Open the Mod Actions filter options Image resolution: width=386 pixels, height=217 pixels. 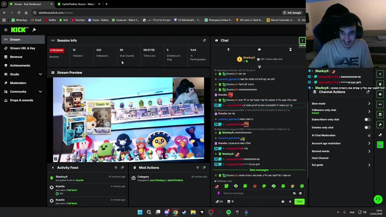coord(198,168)
